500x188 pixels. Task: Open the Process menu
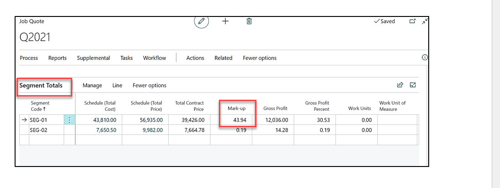coord(29,58)
